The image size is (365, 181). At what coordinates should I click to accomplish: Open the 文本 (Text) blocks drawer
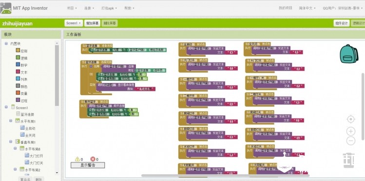click(21, 72)
